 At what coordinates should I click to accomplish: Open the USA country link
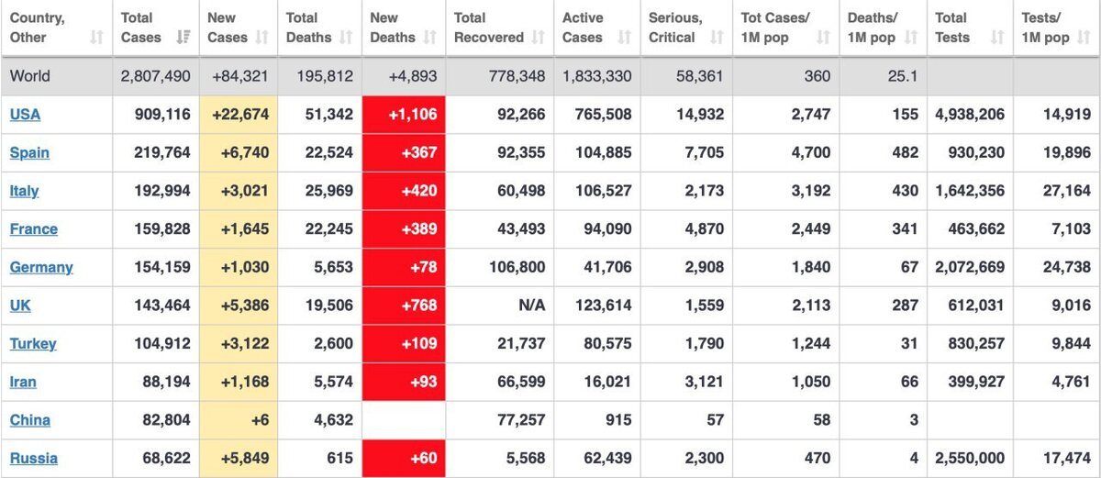(x=25, y=115)
